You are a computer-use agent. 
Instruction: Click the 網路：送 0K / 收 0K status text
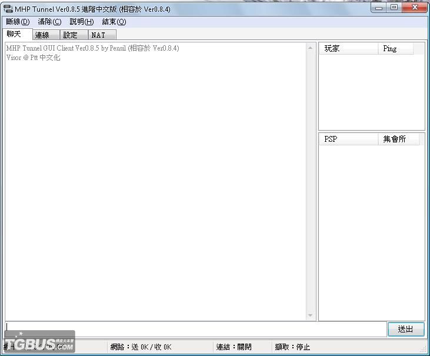tap(141, 347)
